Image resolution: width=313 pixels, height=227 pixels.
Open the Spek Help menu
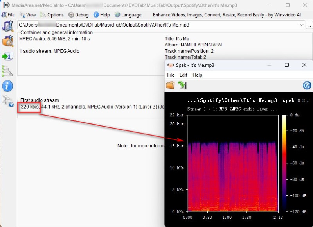click(x=198, y=75)
